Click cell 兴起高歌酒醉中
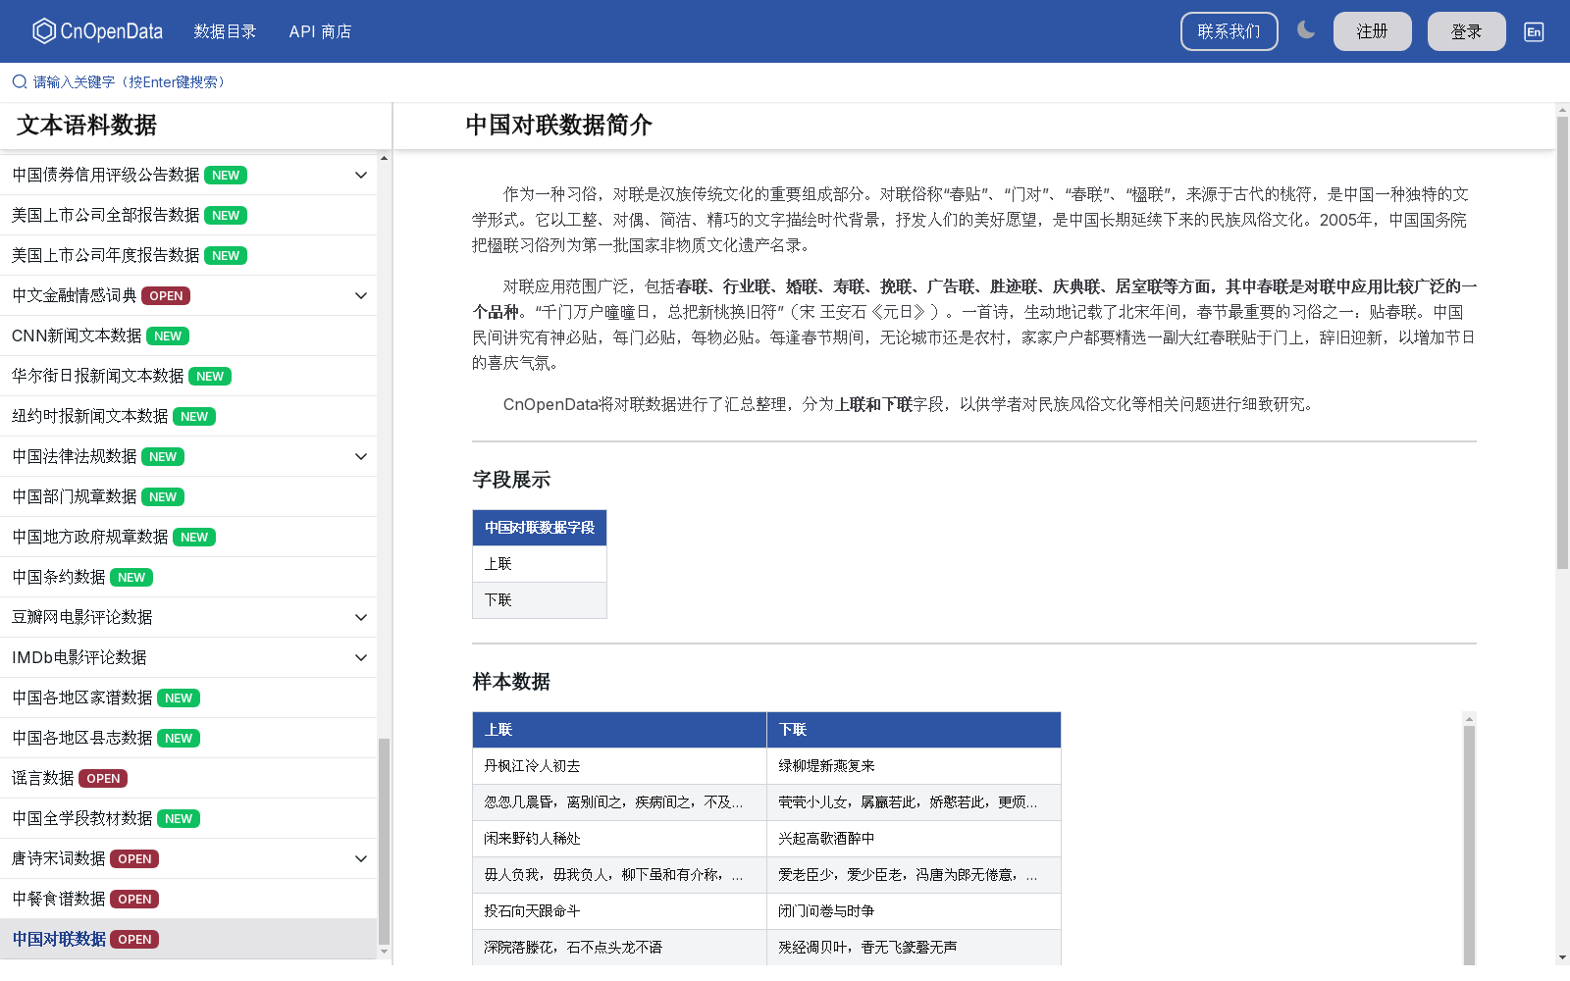Image resolution: width=1570 pixels, height=981 pixels. pos(914,839)
